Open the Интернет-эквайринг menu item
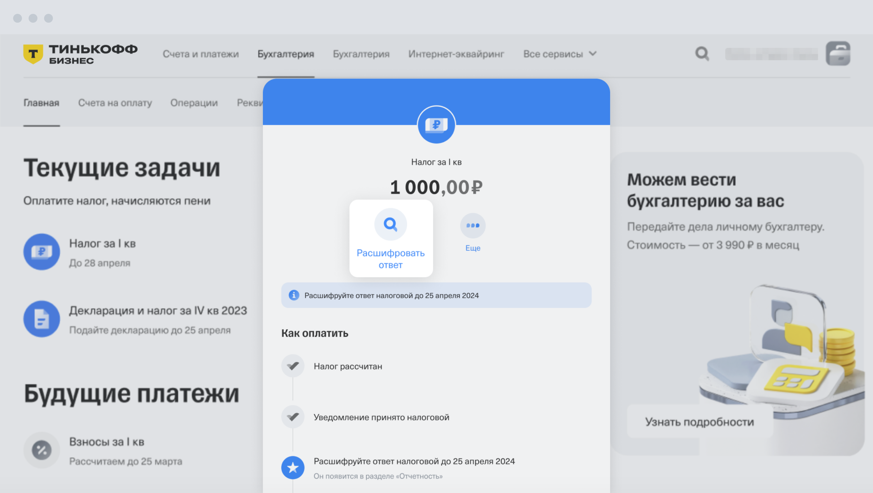The image size is (873, 493). click(x=456, y=54)
